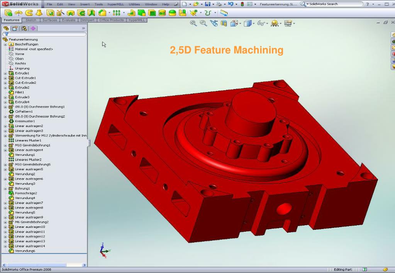Screen dimensions: 395x273
Task: Switch to the Sketch tab
Action: (x=31, y=20)
